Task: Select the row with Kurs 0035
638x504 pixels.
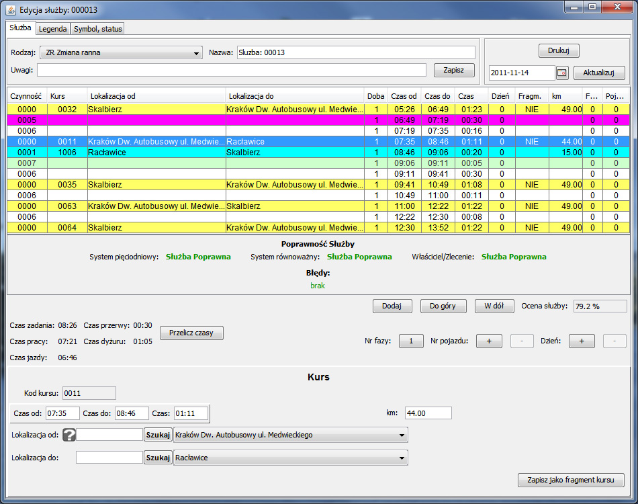Action: pos(318,184)
